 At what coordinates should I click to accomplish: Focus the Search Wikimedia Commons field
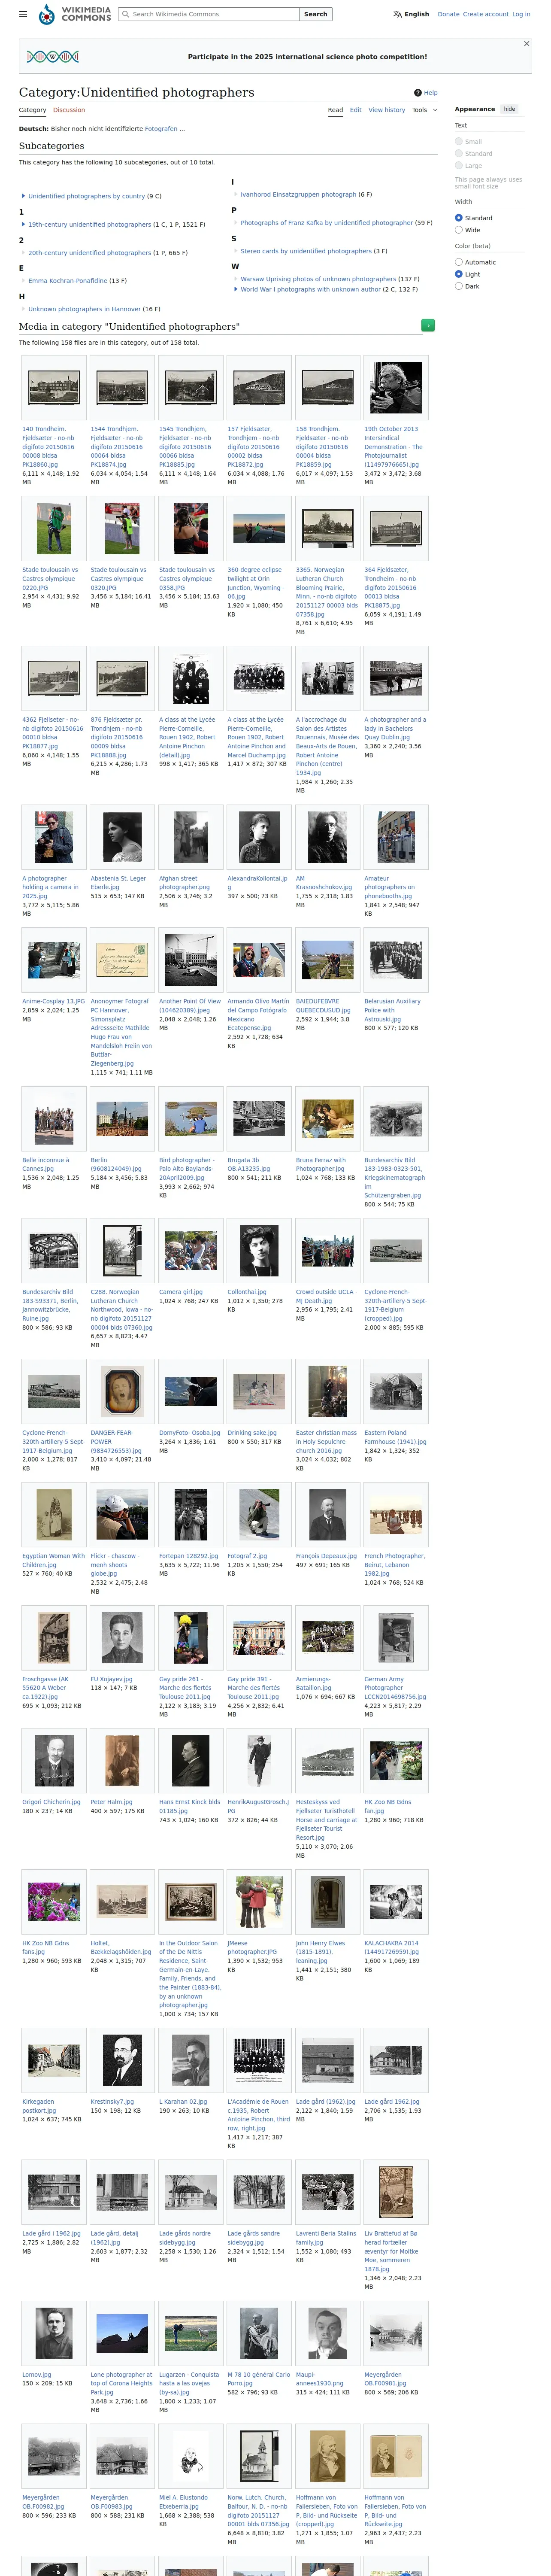208,14
